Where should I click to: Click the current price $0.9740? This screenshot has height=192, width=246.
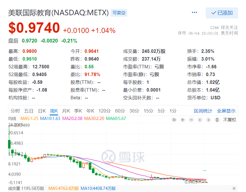tap(34, 28)
